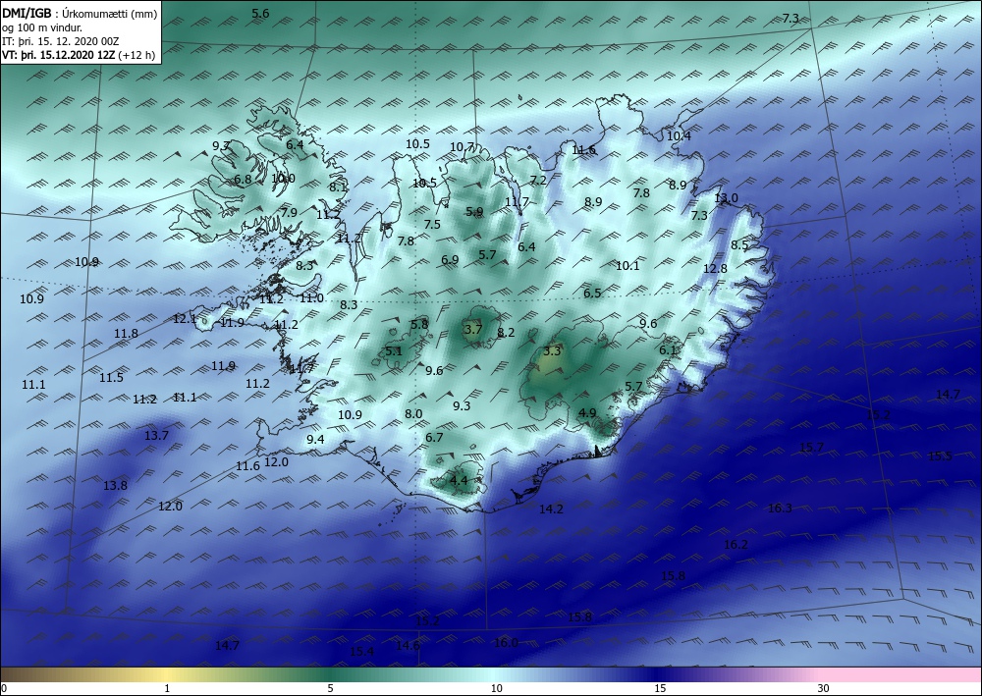Click the value 5.6 on the map
Viewport: 982px width, 696px height.
click(260, 13)
